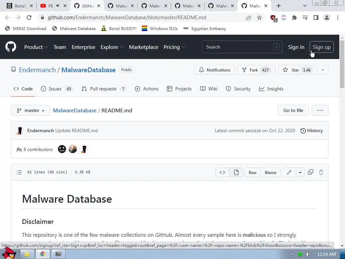
Task: Open a new browser tab
Action: (279, 6)
